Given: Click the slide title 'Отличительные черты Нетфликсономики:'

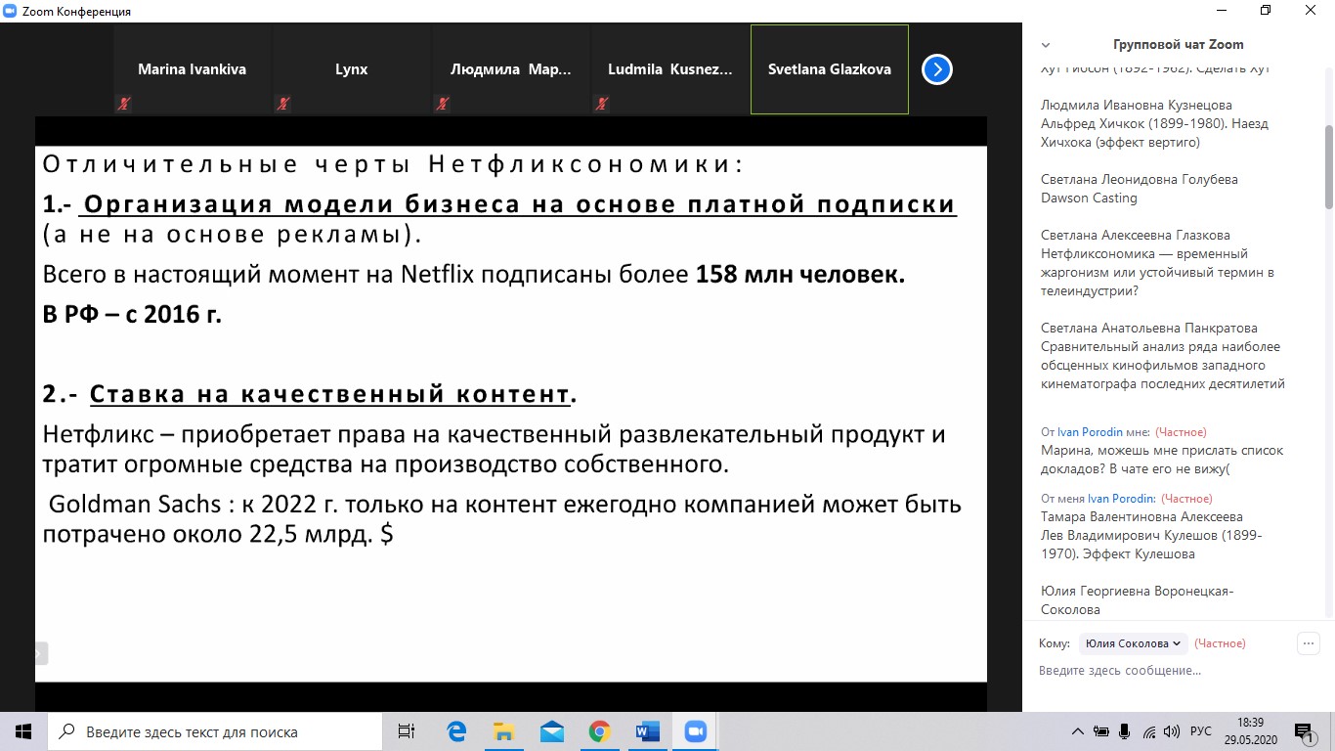Looking at the screenshot, I should point(393,163).
